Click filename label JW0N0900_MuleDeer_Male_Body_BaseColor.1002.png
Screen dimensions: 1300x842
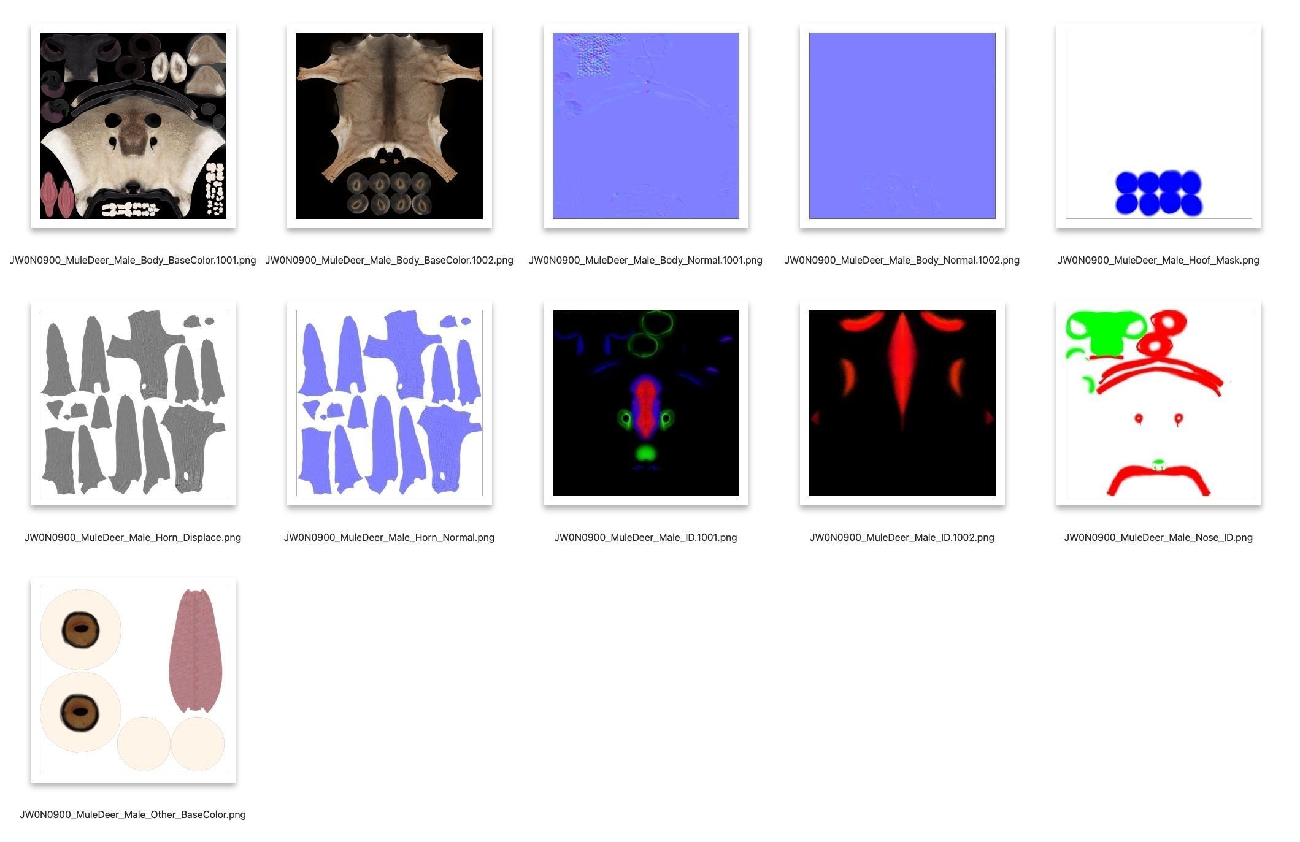(389, 260)
